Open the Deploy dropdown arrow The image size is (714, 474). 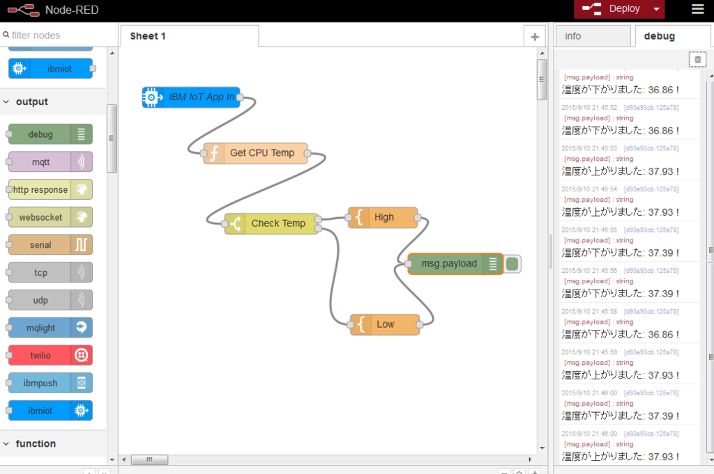(656, 9)
